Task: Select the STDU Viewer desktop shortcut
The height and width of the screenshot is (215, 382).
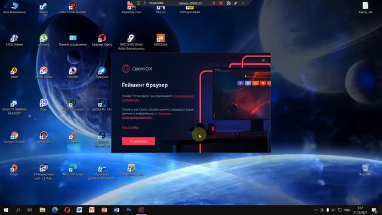Action: click(x=14, y=40)
